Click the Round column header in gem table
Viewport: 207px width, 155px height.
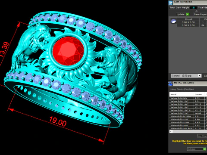(188, 19)
